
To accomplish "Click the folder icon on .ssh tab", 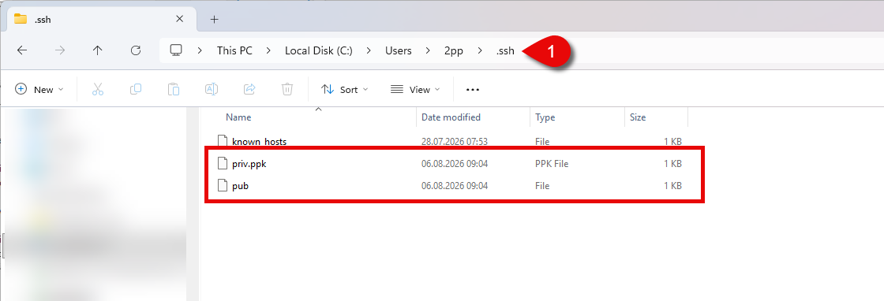I will (x=21, y=19).
